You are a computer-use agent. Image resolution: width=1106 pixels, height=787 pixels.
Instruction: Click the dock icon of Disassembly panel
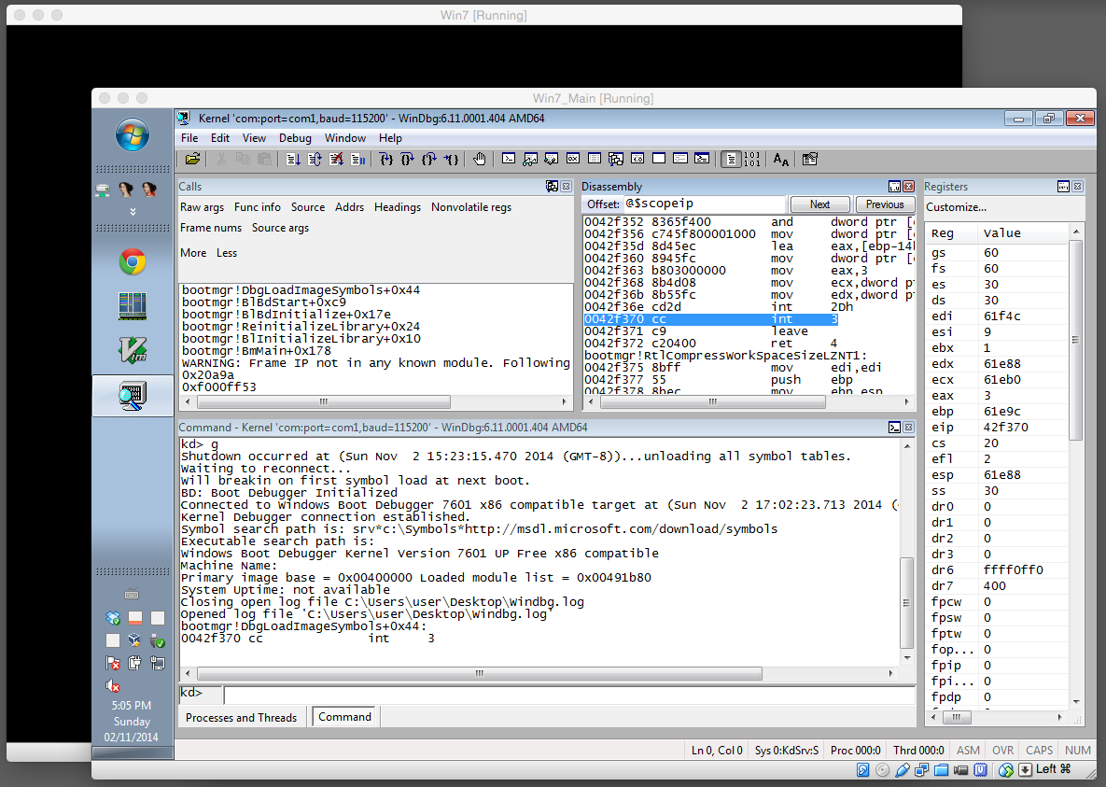(894, 187)
